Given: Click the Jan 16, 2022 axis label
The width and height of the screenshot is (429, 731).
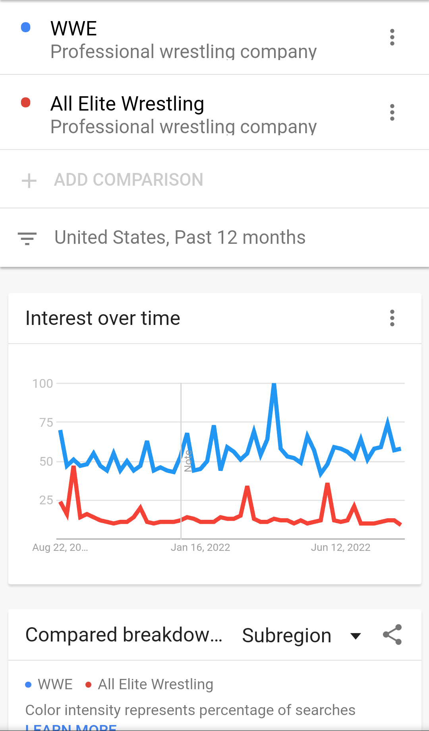Looking at the screenshot, I should click(200, 548).
